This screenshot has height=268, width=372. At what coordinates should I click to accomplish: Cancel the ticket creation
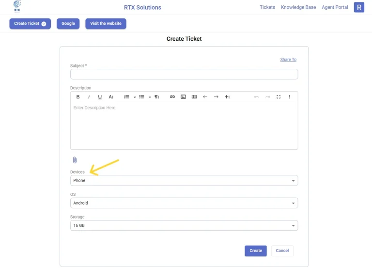pyautogui.click(x=282, y=251)
